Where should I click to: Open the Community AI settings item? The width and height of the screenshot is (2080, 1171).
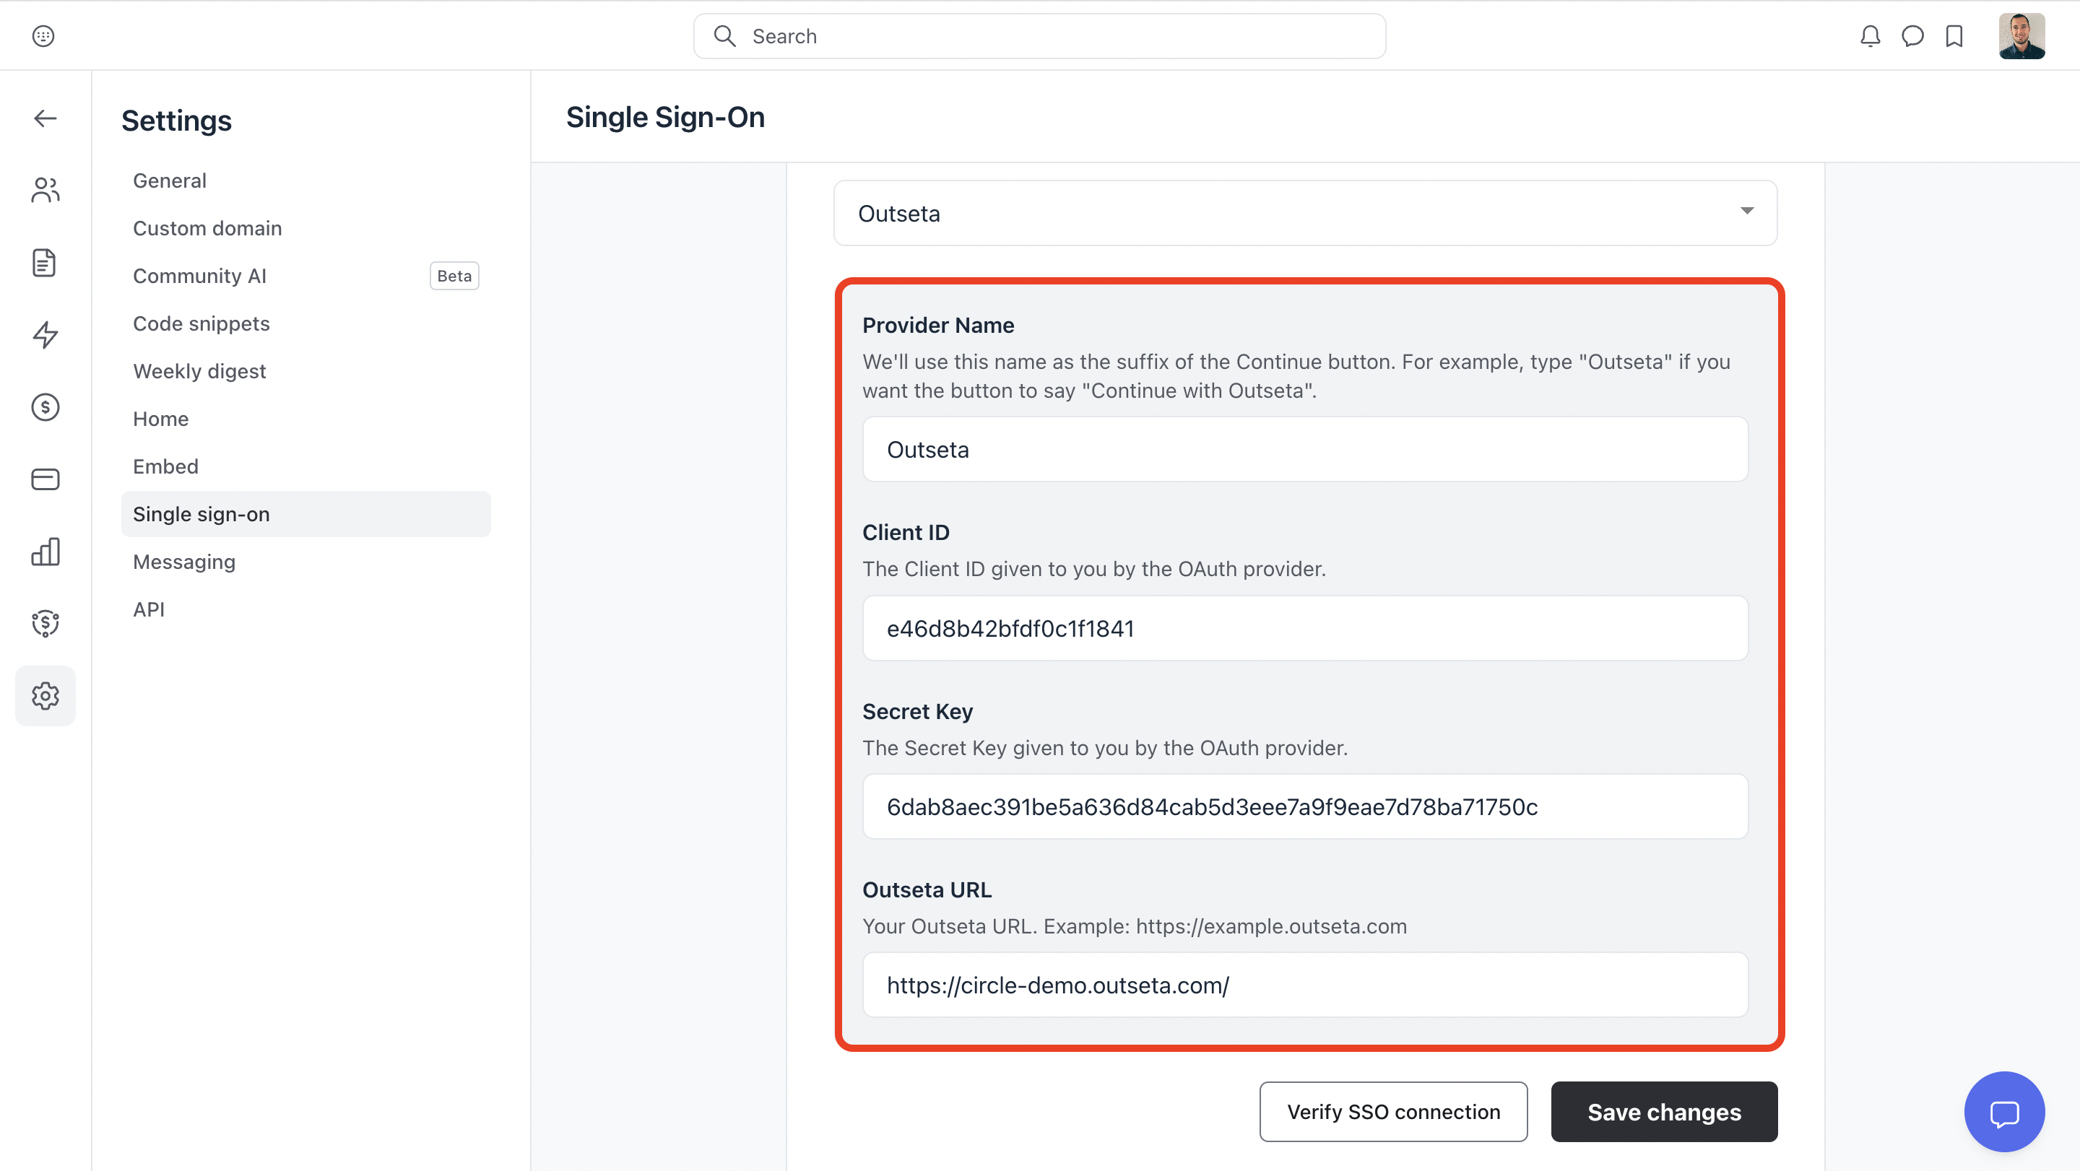(x=199, y=276)
